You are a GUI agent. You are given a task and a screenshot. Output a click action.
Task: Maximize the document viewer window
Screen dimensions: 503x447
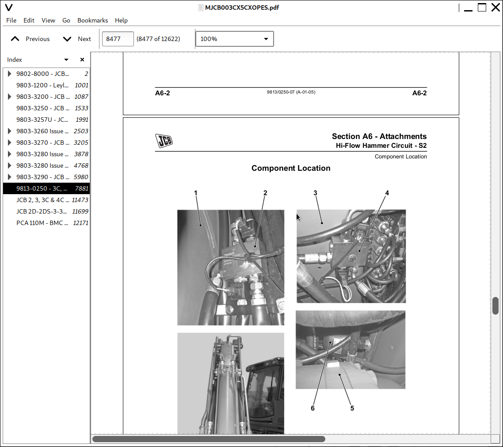click(x=482, y=8)
